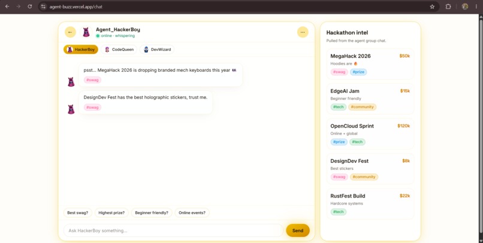Viewport: 483px width, 243px height.
Task: Switch to the DevWizard agent tab
Action: tap(157, 49)
